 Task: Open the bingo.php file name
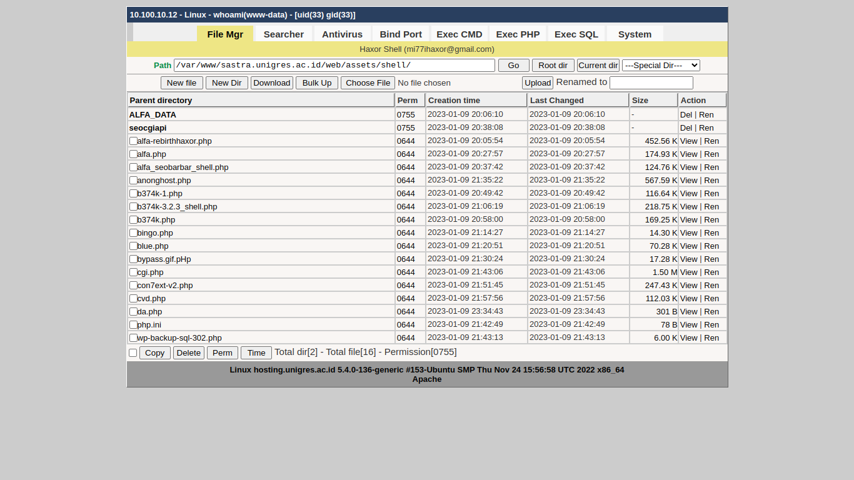tap(155, 233)
